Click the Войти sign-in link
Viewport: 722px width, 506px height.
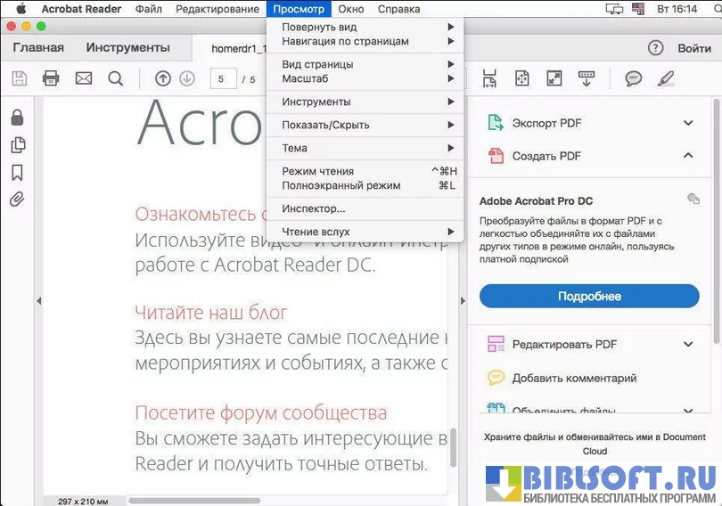pos(693,48)
